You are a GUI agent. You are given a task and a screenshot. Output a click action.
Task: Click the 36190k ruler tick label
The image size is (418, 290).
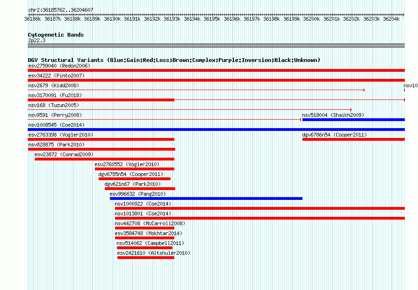(112, 19)
